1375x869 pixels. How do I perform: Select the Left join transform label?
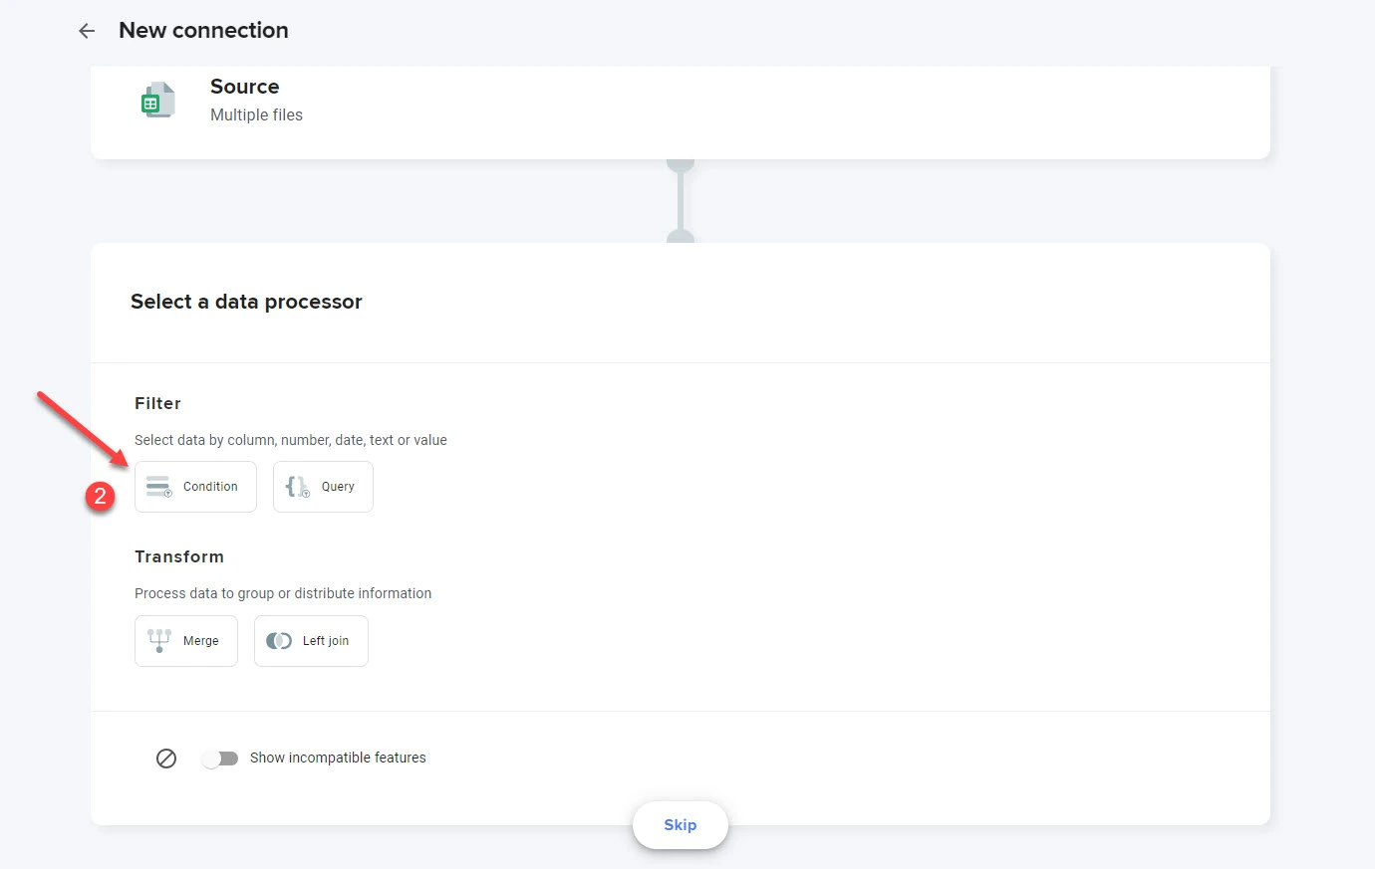[x=326, y=641]
